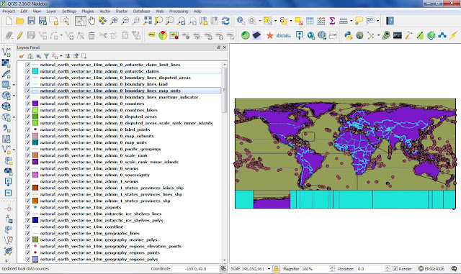The width and height of the screenshot is (461, 274).
Task: Click the Map Tips speech bubble icon
Action: coord(359,21)
